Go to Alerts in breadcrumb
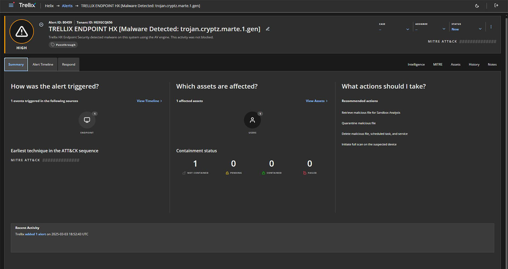The width and height of the screenshot is (508, 269). tap(67, 6)
